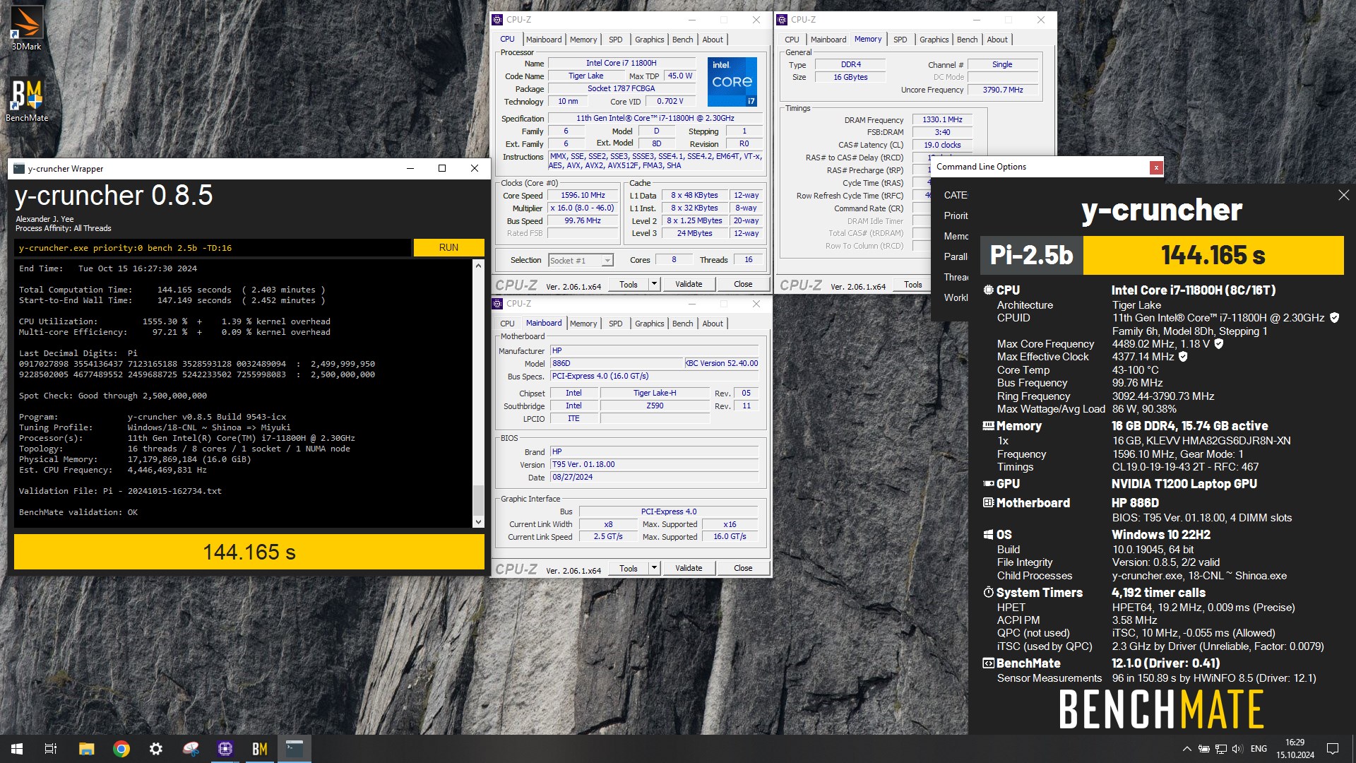Click the verified shield beside Max Effective Clock
This screenshot has width=1356, height=763.
[1184, 357]
